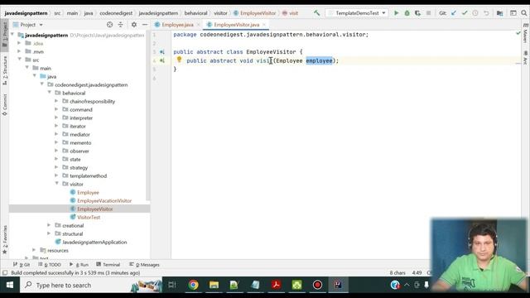Click collapse all icon in Project panel
530x298 pixels.
pyautogui.click(x=121, y=25)
